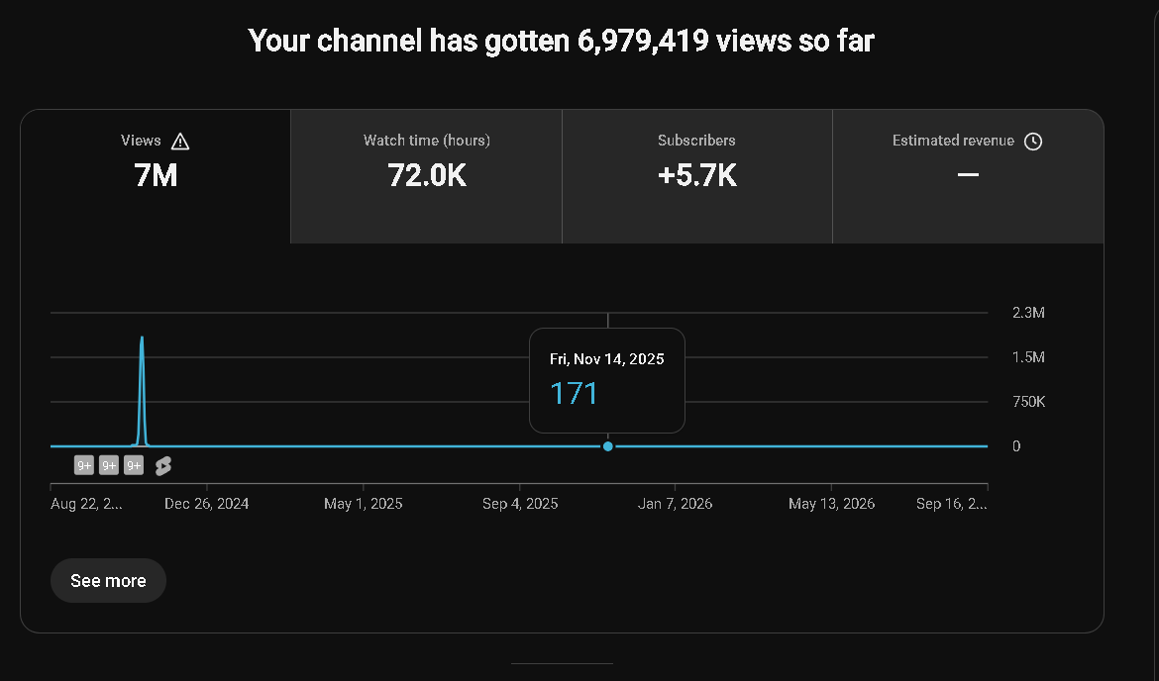Click the May 1, 2025 axis label

(x=363, y=504)
